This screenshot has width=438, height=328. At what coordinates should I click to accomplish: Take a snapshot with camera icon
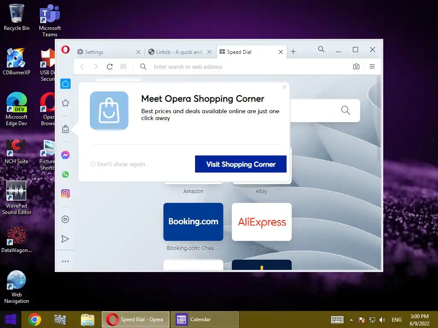(x=356, y=66)
